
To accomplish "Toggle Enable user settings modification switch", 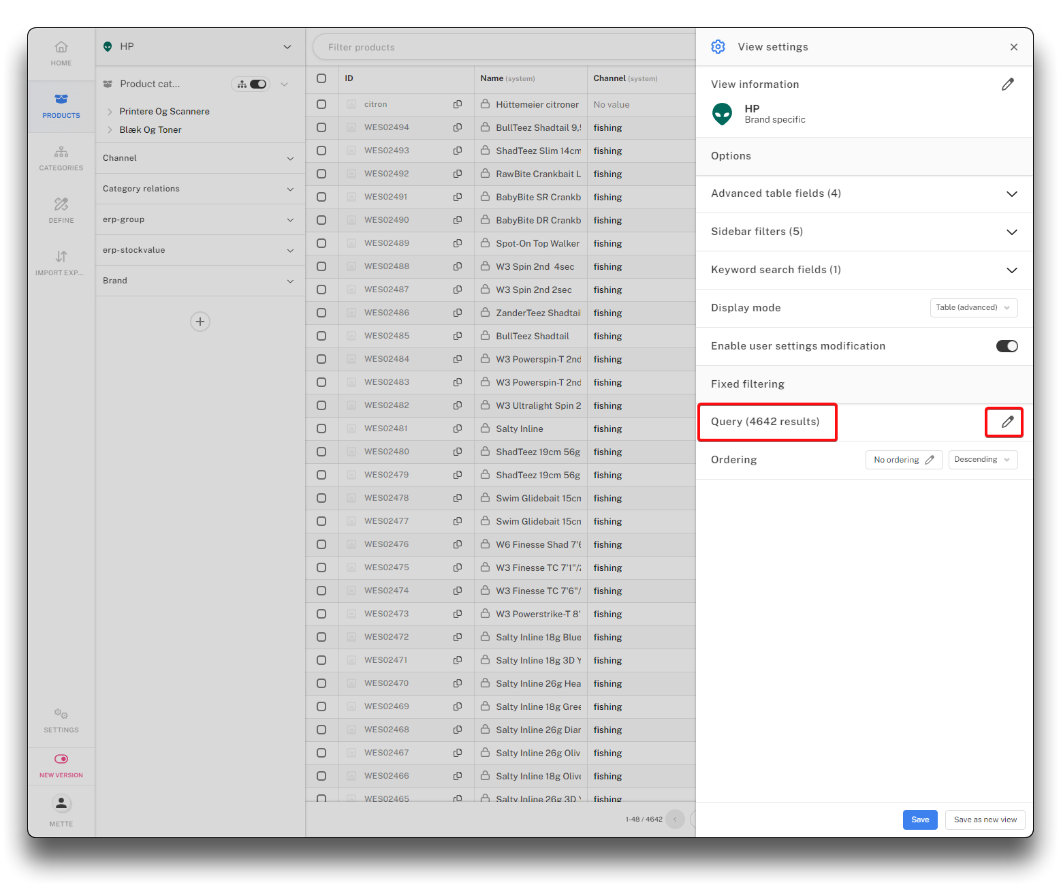I will point(1007,346).
